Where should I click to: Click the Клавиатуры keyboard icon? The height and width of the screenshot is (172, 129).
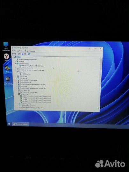click(18, 76)
